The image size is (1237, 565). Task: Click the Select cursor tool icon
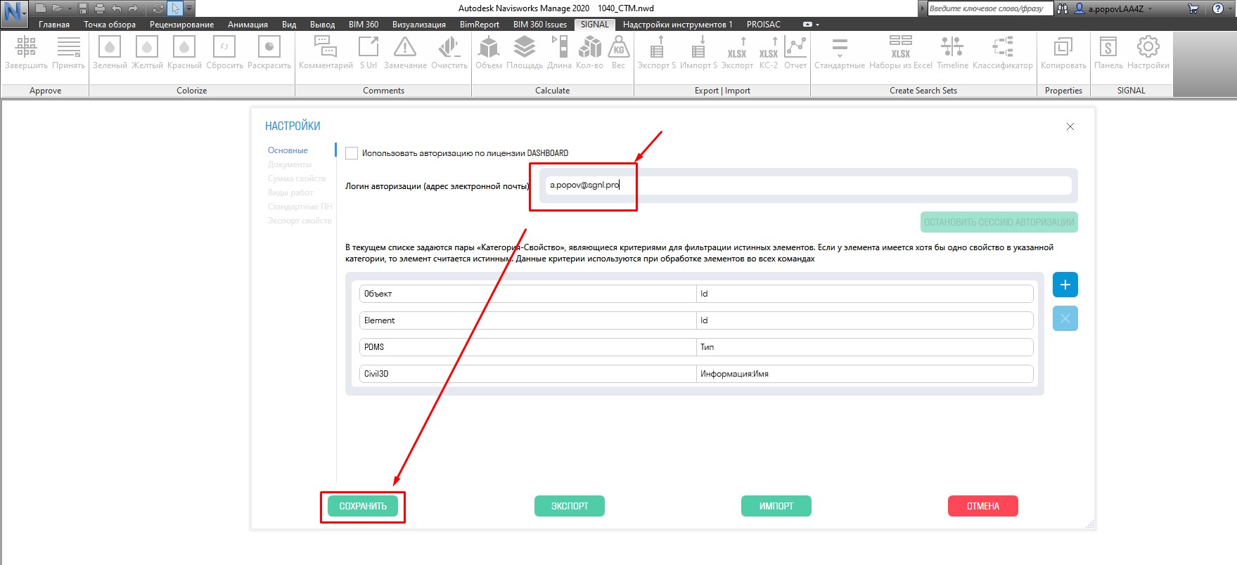175,8
